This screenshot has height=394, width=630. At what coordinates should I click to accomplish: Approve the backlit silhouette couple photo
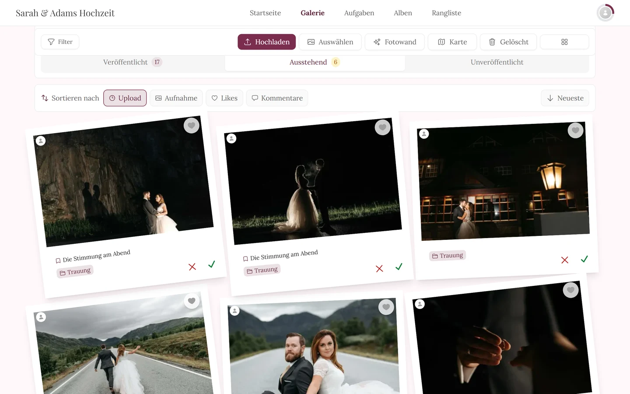tap(399, 266)
